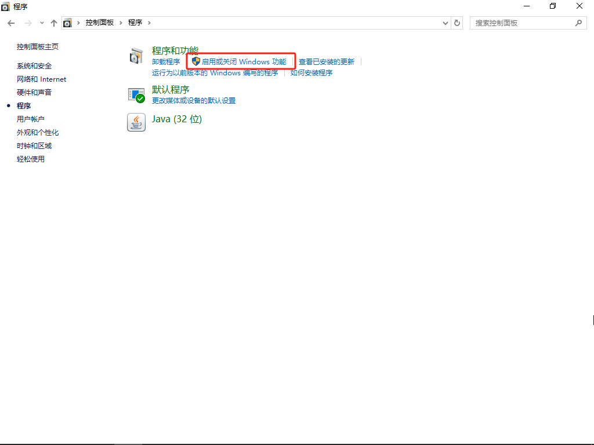Image resolution: width=594 pixels, height=445 pixels.
Task: Select 系统和安全 in the sidebar
Action: [34, 65]
